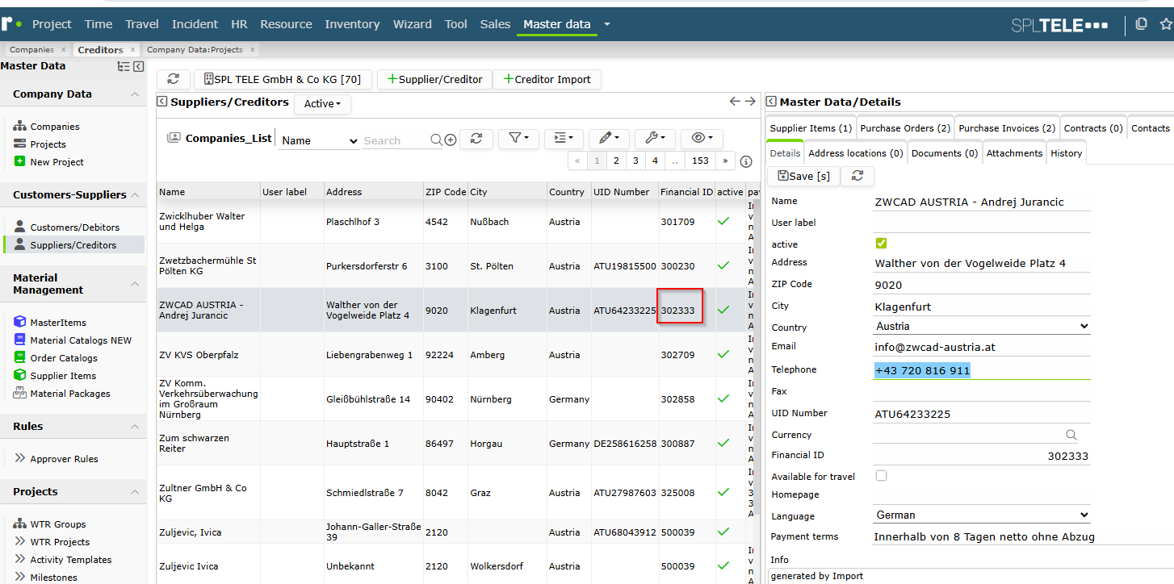Close the Company Data:Projects tab with its x
The image size is (1174, 584).
252,50
